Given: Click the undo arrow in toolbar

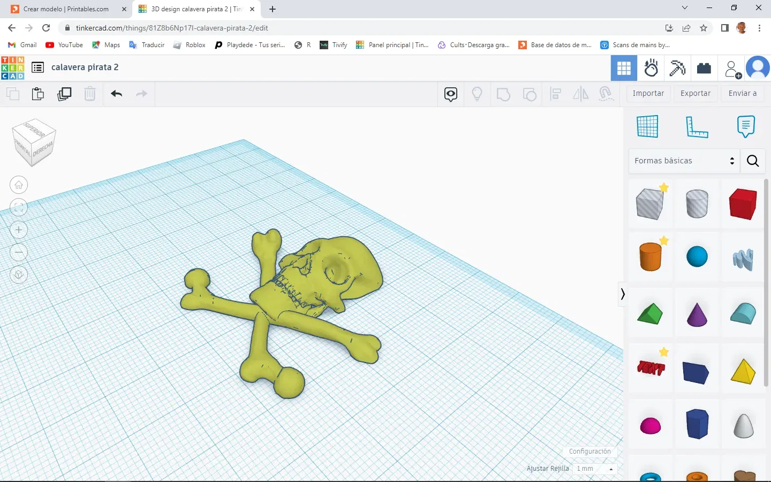Looking at the screenshot, I should 117,94.
